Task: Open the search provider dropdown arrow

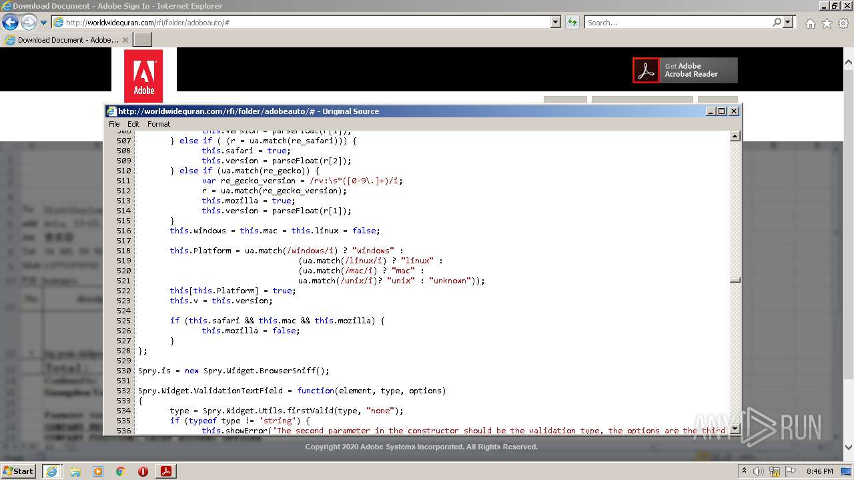Action: click(x=788, y=23)
